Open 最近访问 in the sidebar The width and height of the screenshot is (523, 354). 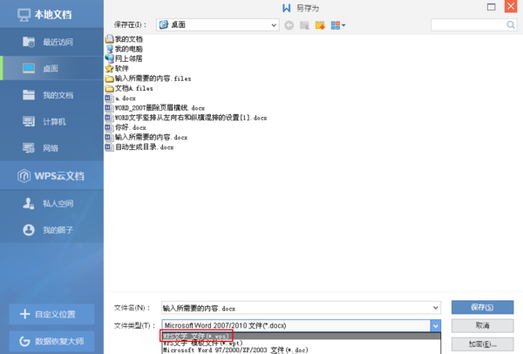[x=51, y=42]
